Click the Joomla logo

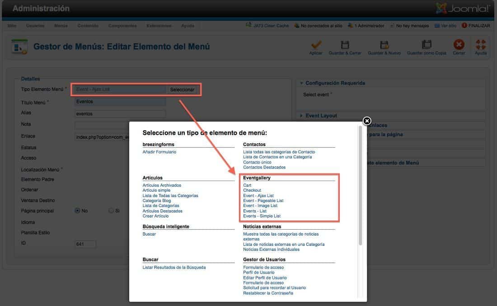(463, 8)
